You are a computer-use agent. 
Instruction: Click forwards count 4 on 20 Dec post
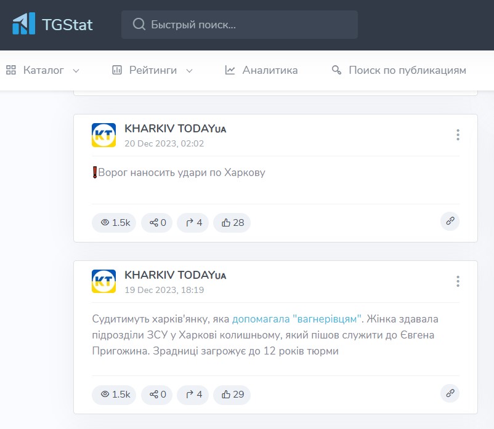[x=193, y=223]
